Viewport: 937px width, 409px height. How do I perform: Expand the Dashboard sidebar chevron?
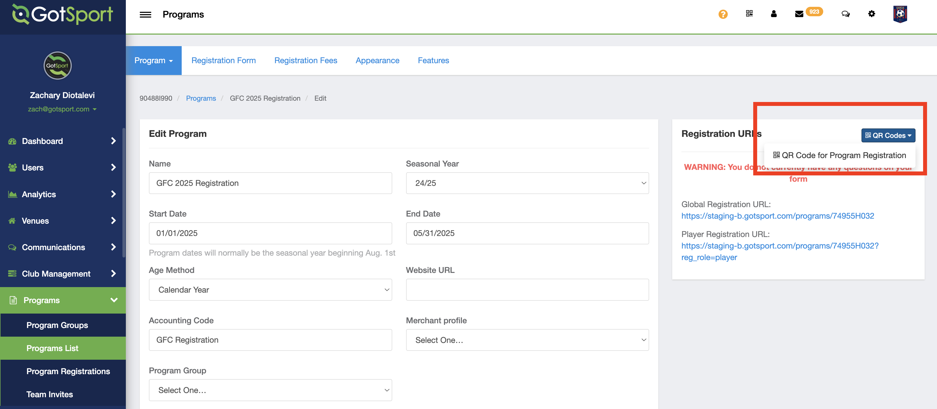coord(114,141)
